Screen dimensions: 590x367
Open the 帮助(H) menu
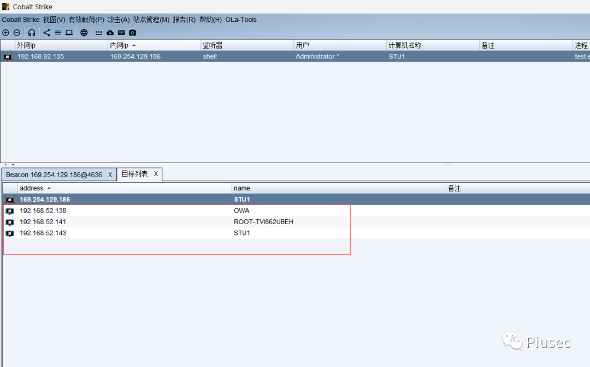click(210, 20)
